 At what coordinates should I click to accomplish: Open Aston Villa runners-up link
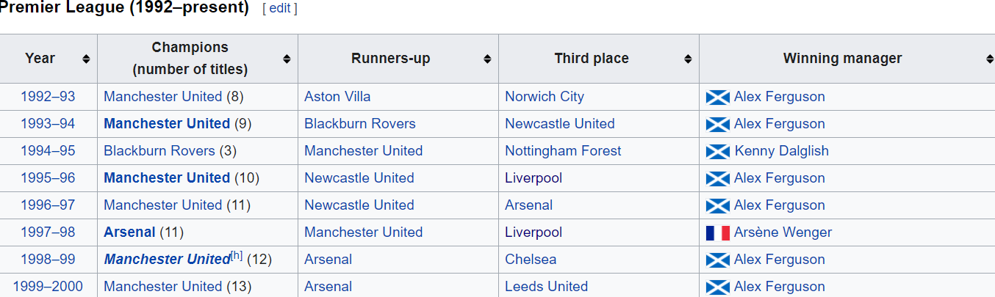(337, 97)
